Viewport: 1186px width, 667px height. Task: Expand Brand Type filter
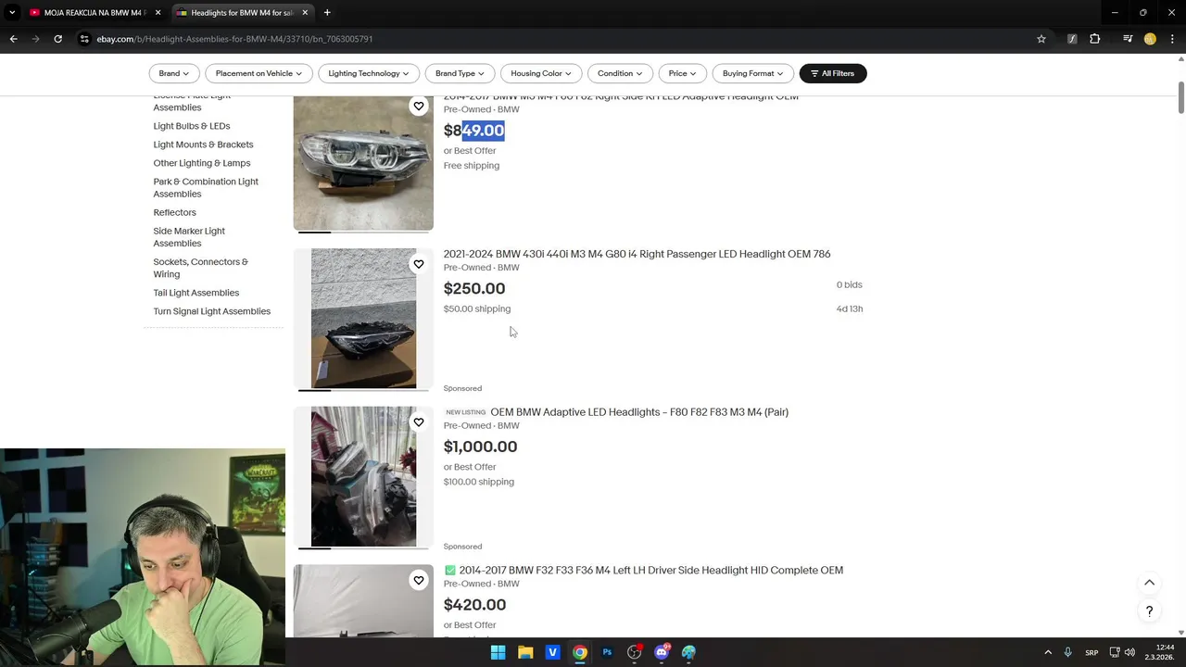pos(460,73)
